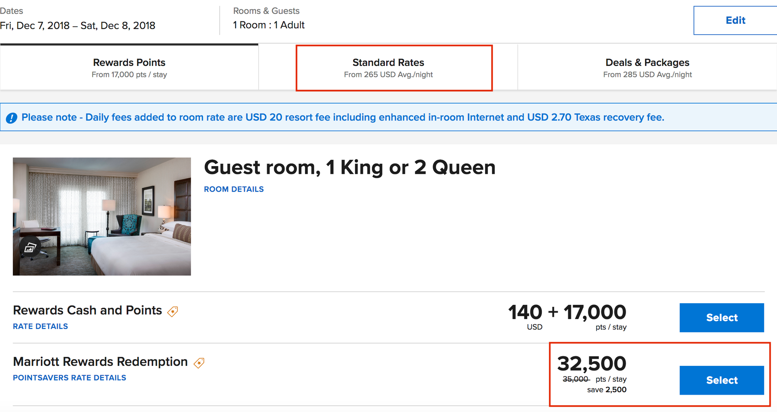Select the Marriott Rewards Redemption rate
This screenshot has width=777, height=412.
click(722, 380)
